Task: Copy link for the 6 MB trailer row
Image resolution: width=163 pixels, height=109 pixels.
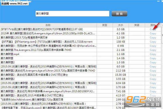Action: [x=153, y=46]
